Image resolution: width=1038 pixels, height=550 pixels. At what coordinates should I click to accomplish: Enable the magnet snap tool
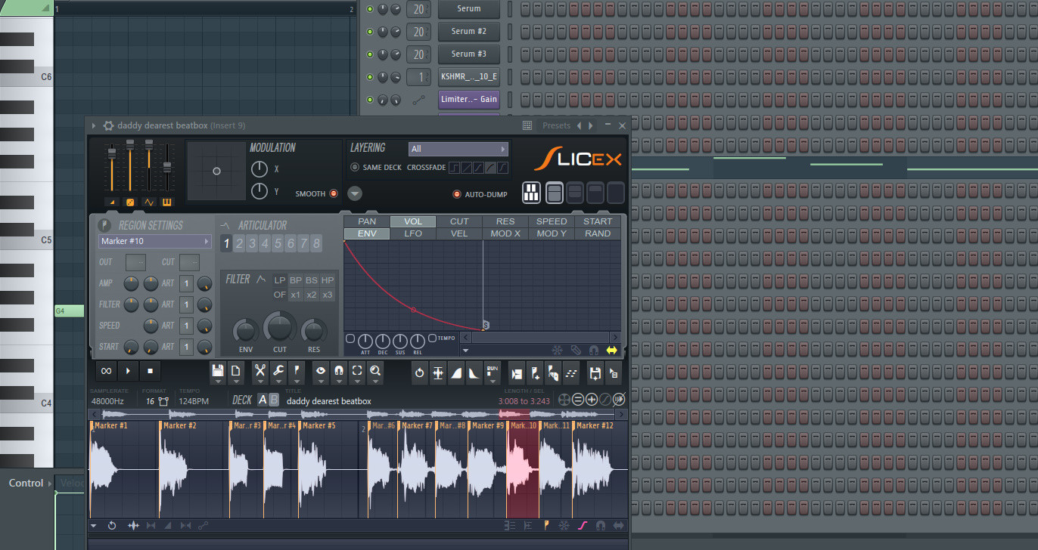pos(338,372)
